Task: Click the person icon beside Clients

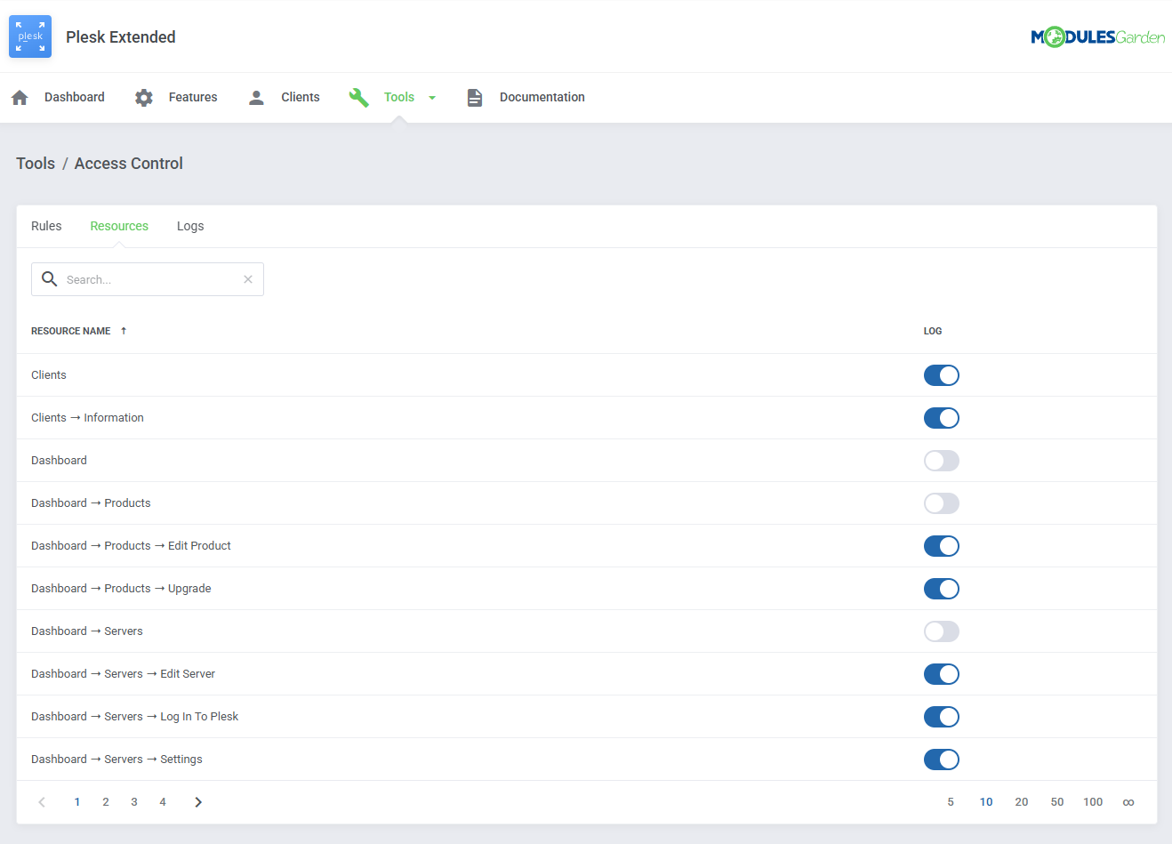Action: pos(256,97)
